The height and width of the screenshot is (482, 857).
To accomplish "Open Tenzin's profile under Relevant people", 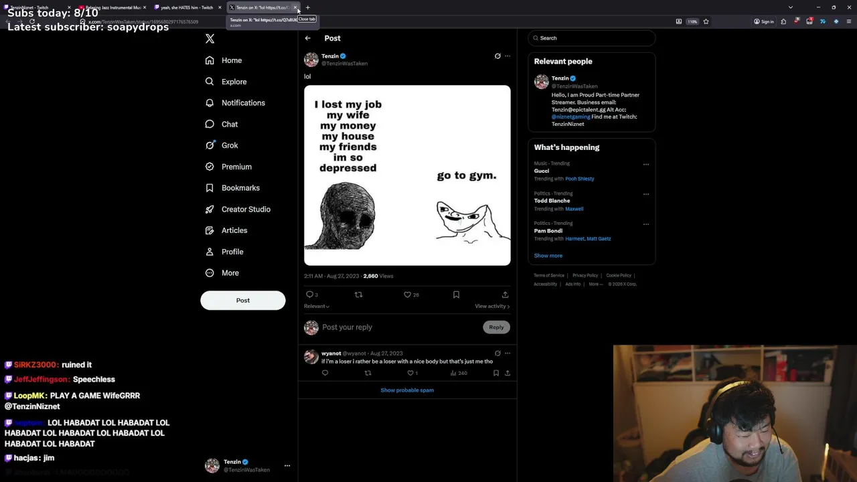I will 560,78.
